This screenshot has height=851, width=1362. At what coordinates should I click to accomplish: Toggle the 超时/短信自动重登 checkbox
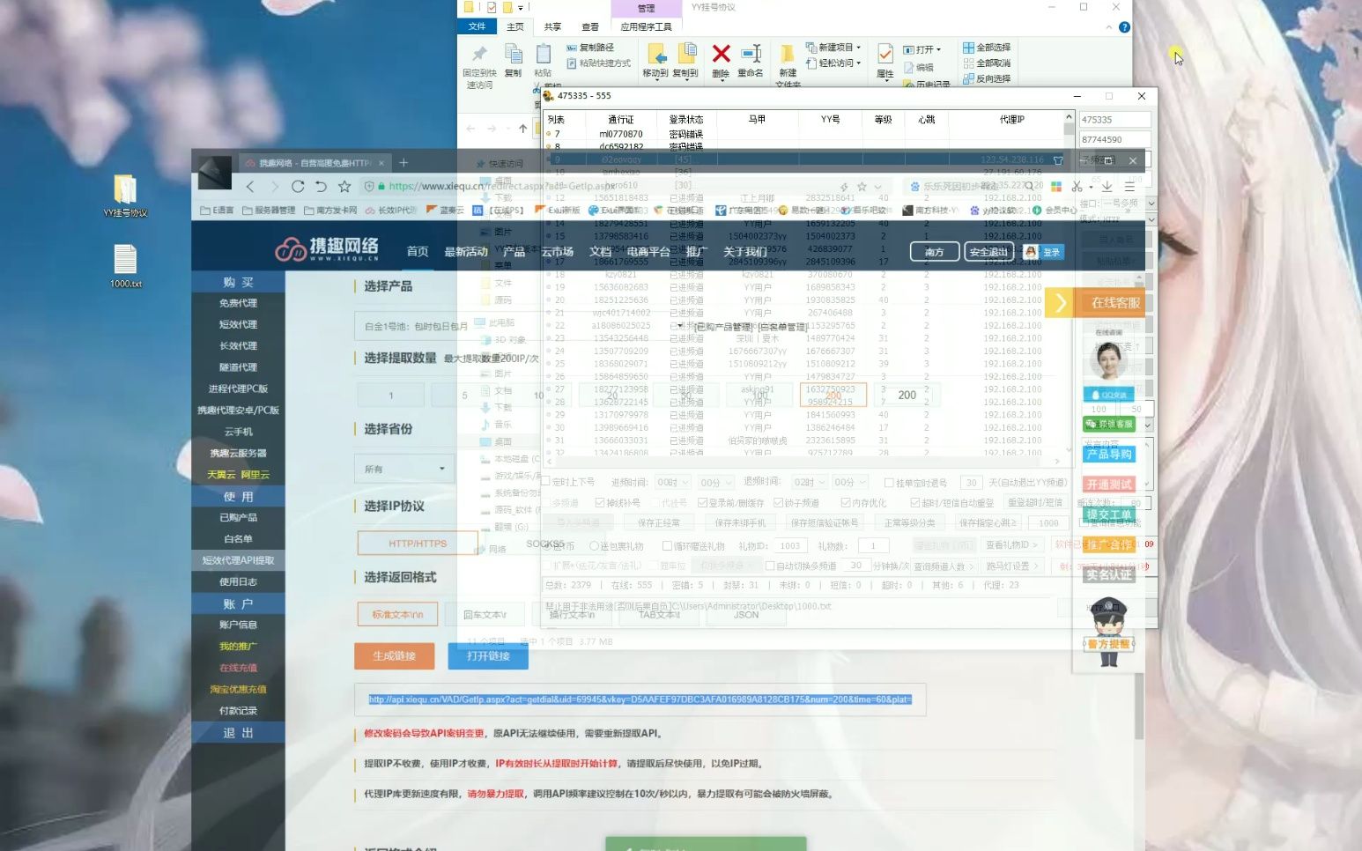914,503
